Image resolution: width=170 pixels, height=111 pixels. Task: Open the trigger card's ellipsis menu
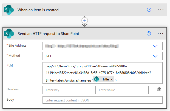pyautogui.click(x=161, y=10)
